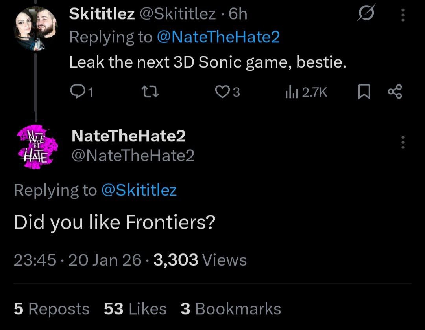The width and height of the screenshot is (425, 330).
Task: Open Skititlez display name profile
Action: [102, 15]
